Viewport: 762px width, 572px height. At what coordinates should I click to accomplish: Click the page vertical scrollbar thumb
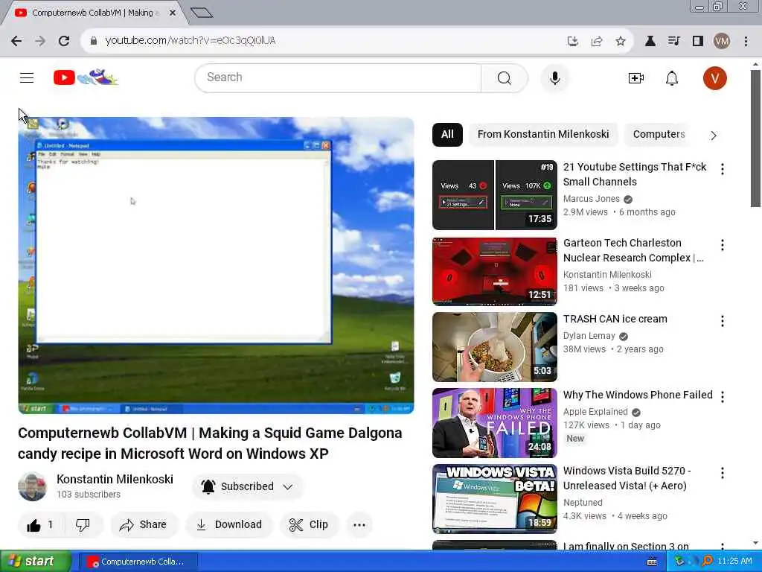[755, 139]
